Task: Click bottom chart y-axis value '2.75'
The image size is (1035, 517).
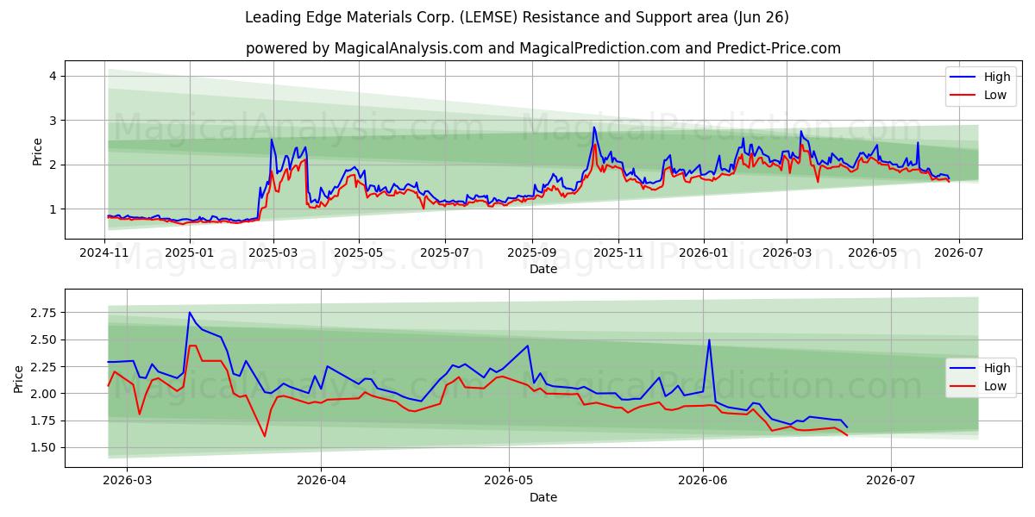Action: click(43, 313)
